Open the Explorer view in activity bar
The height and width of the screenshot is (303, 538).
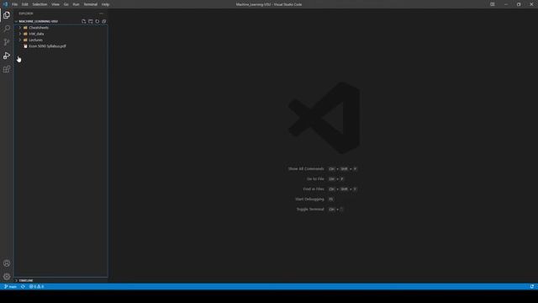tap(7, 15)
